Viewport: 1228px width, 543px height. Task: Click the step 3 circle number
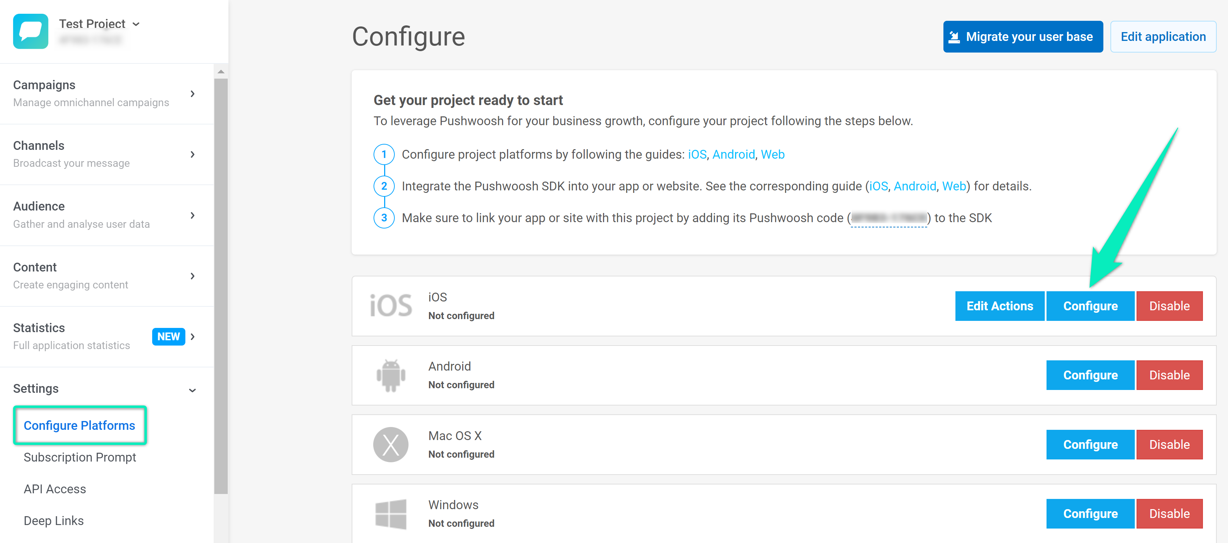[x=384, y=218]
